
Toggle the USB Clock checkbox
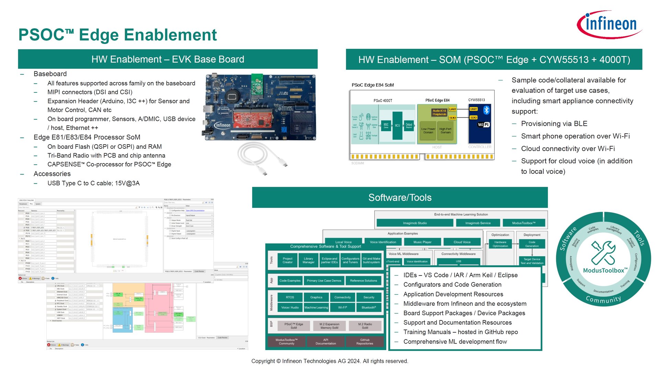click(x=56, y=312)
